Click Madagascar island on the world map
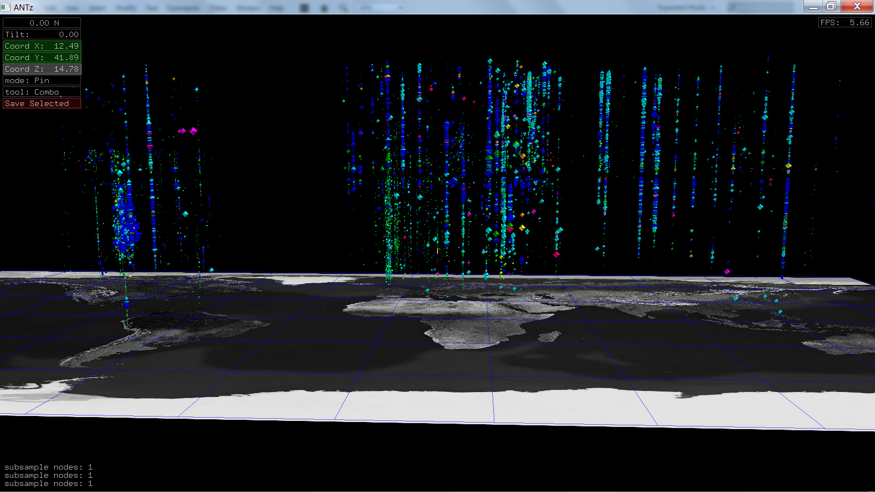Image resolution: width=875 pixels, height=492 pixels. (x=550, y=336)
